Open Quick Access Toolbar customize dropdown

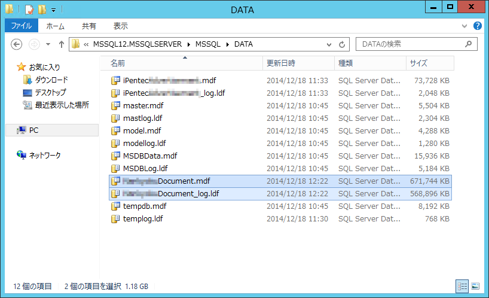tap(54, 10)
